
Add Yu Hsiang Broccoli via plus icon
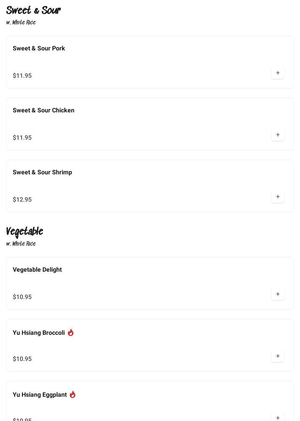(278, 356)
